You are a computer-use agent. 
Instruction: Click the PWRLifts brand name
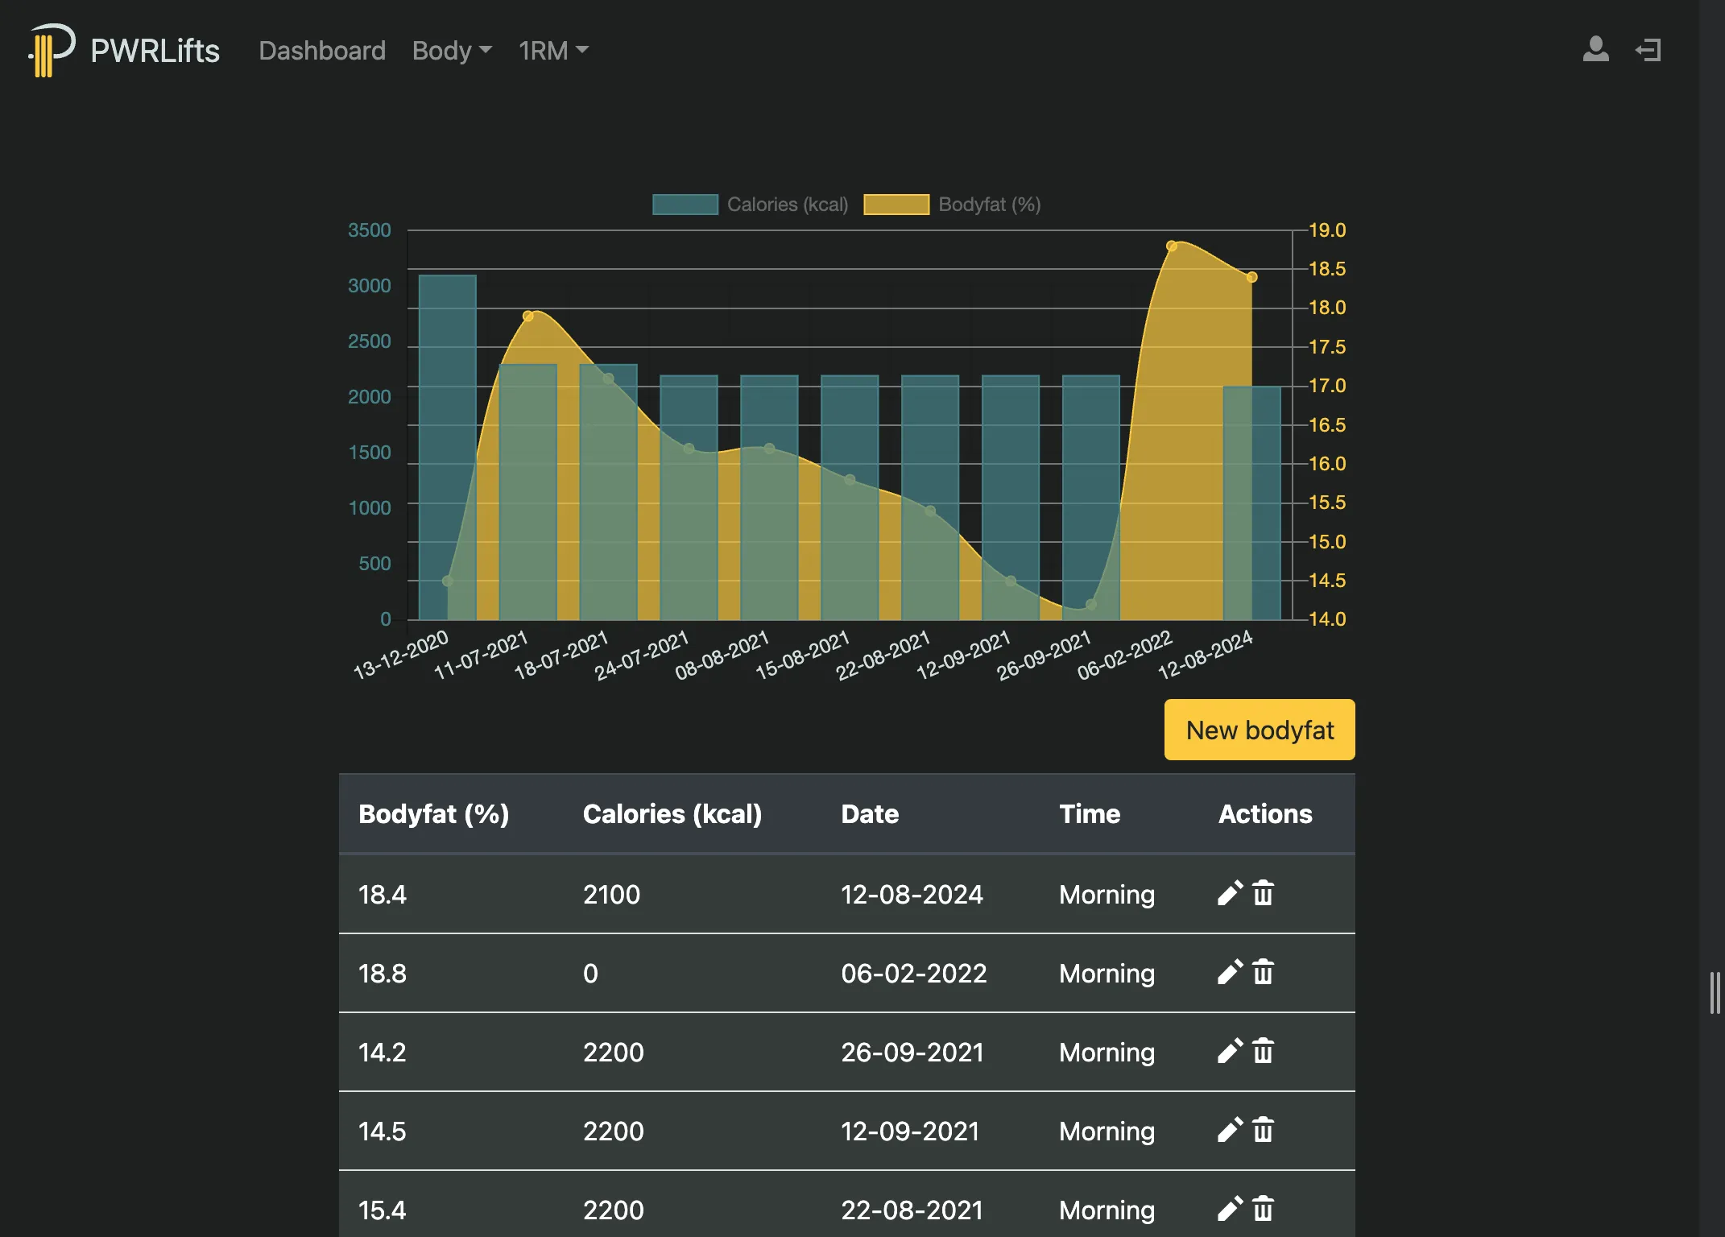[x=155, y=51]
